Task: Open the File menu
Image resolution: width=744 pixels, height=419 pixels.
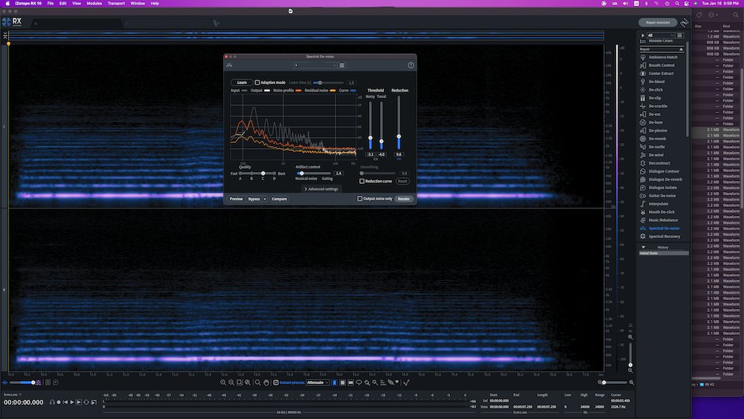Action: pyautogui.click(x=51, y=3)
